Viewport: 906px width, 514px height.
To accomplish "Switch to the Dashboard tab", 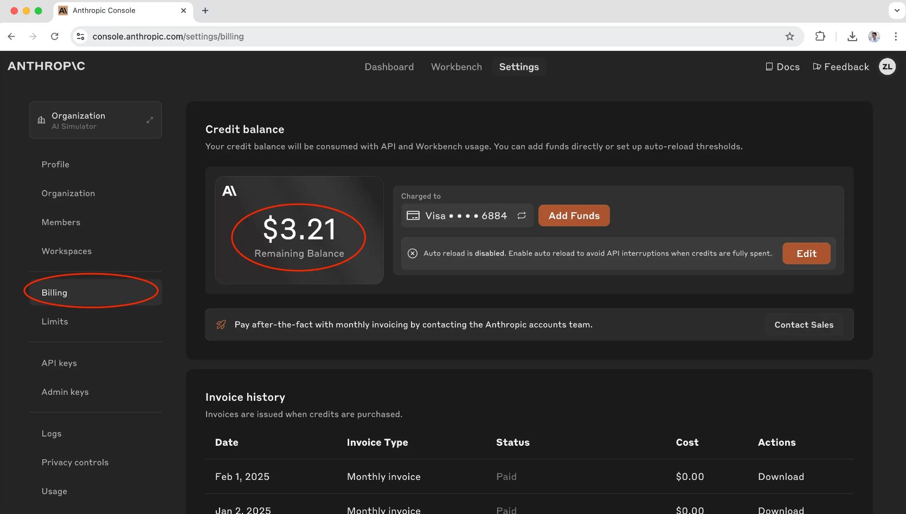I will coord(389,67).
